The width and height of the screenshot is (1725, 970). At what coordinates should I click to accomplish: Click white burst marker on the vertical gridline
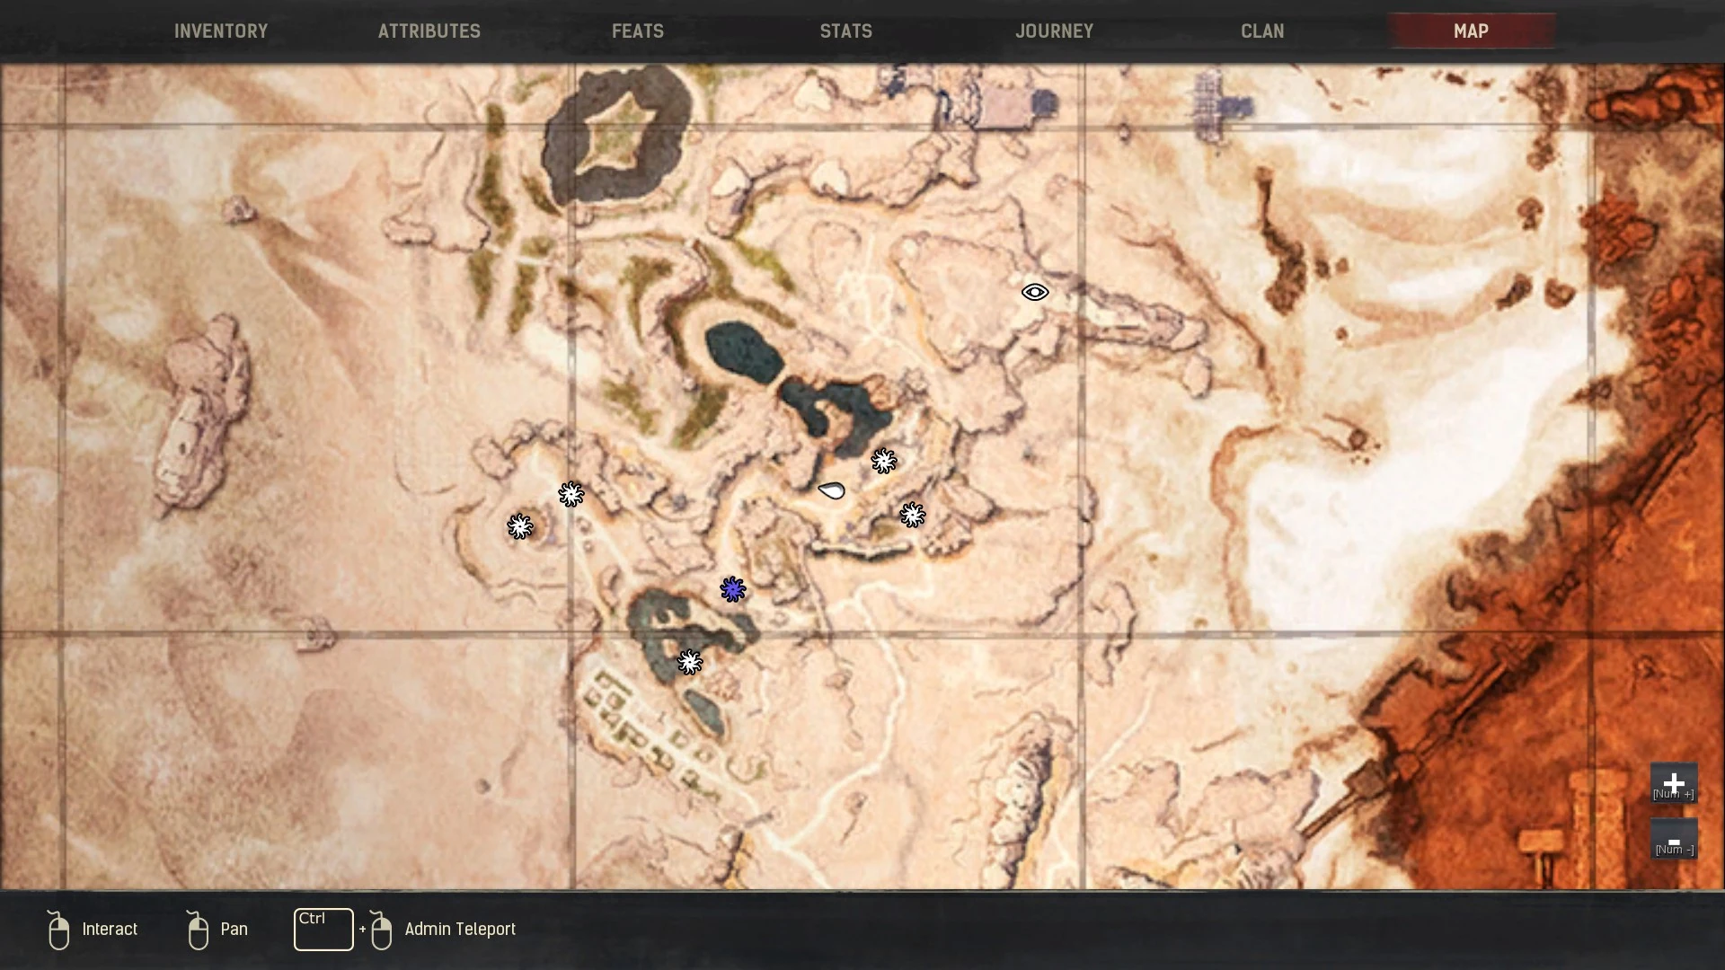(x=571, y=494)
